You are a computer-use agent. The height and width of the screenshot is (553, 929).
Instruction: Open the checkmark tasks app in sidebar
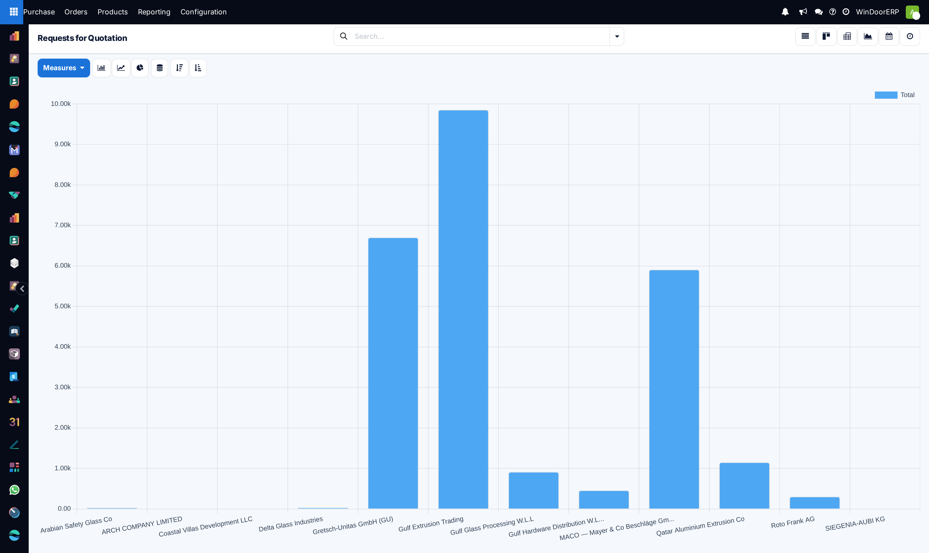pos(14,309)
